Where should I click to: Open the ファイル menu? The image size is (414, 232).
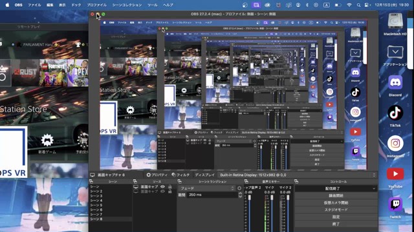34,5
